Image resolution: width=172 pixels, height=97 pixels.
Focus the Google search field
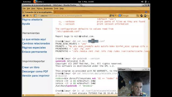(129, 16)
